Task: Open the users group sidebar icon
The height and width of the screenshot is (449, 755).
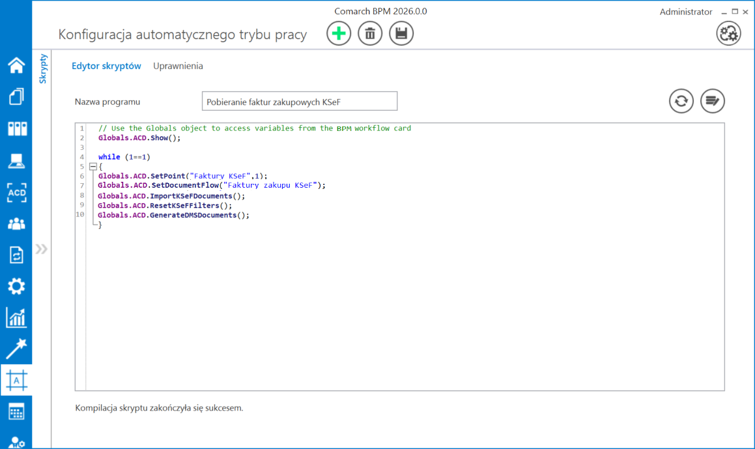Action: [16, 224]
